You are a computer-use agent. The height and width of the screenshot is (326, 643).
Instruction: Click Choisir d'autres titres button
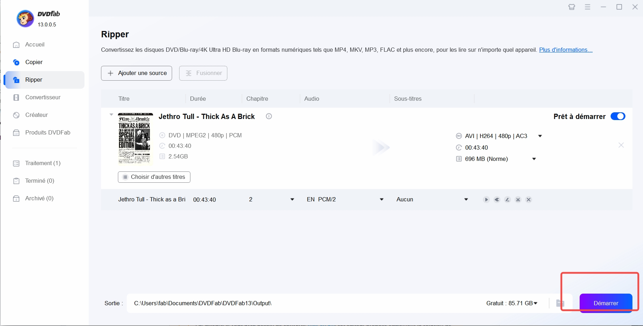[154, 177]
